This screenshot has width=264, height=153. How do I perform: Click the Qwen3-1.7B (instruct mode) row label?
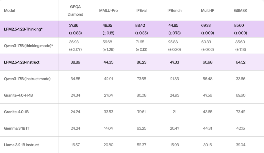point(27,79)
